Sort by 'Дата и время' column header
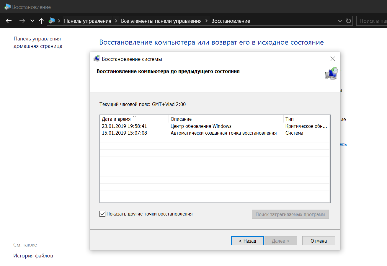This screenshot has height=266, width=387. tap(134, 119)
